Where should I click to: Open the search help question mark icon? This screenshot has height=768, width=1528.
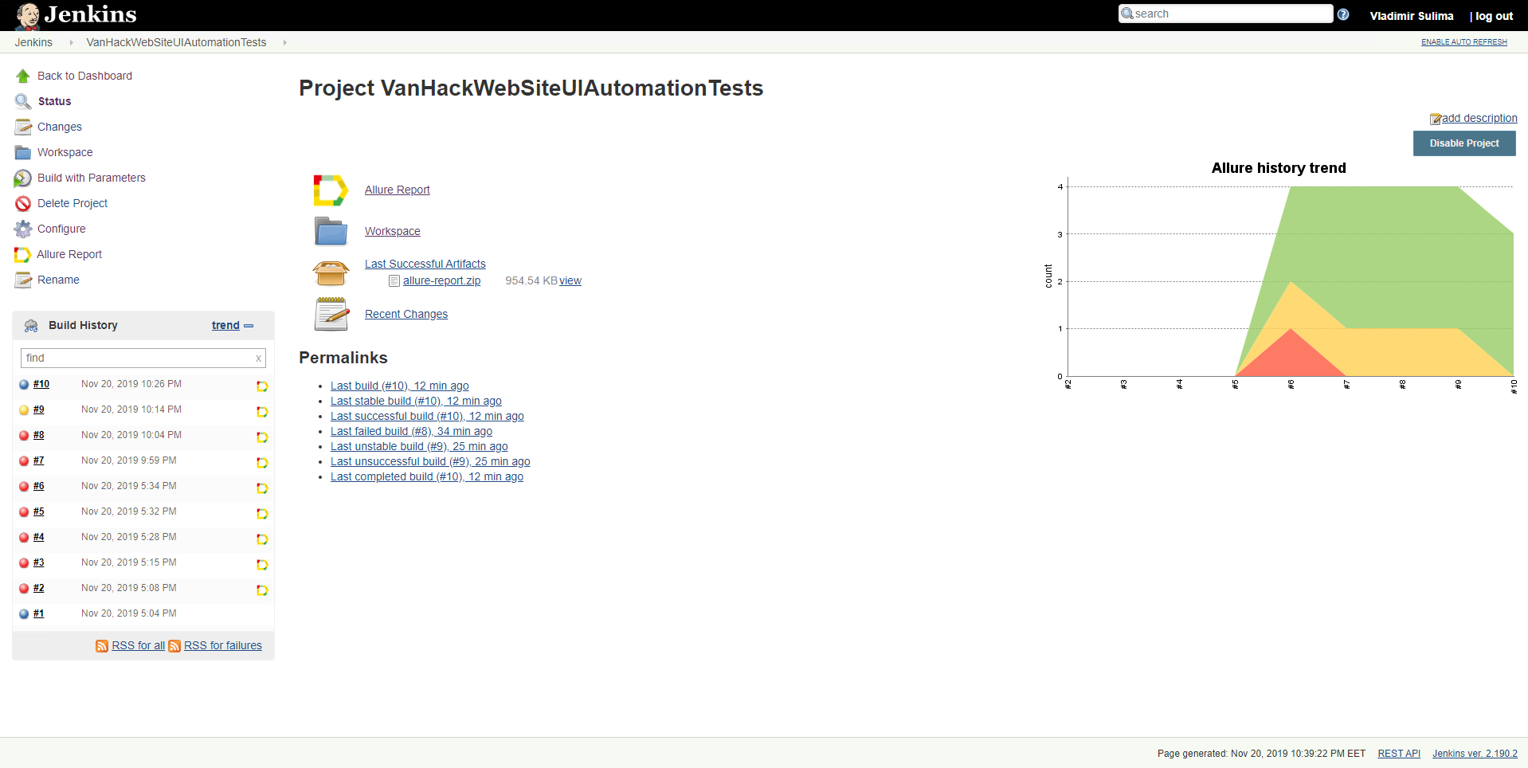click(1343, 14)
